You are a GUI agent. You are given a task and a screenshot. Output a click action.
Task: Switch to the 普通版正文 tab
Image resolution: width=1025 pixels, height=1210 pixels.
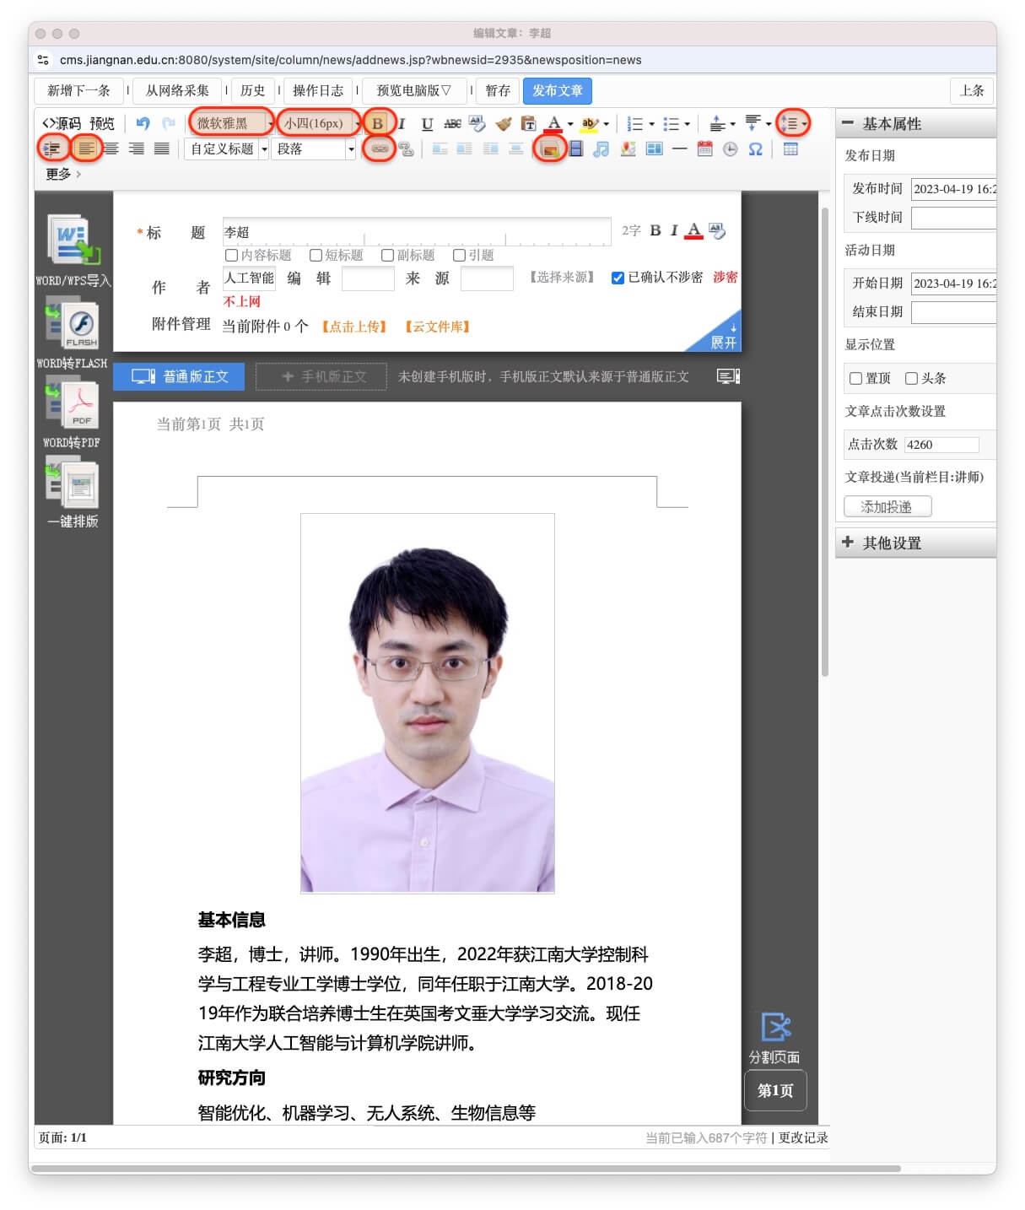pos(179,376)
